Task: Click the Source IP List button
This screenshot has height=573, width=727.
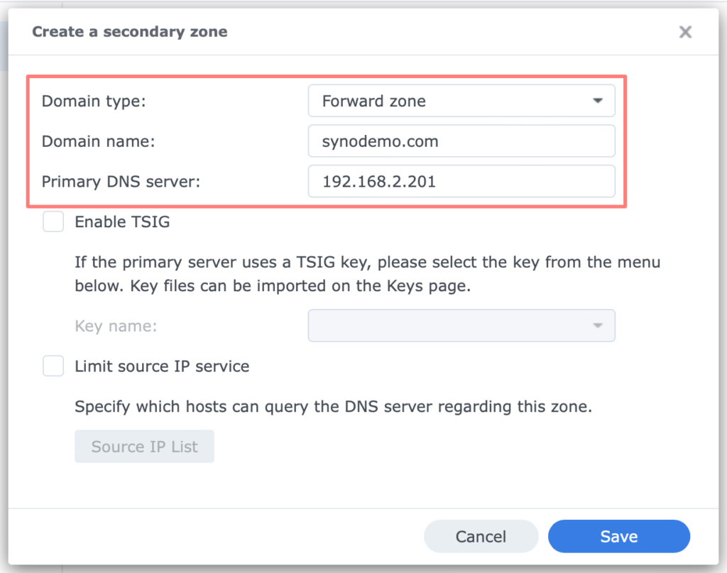Action: tap(144, 447)
